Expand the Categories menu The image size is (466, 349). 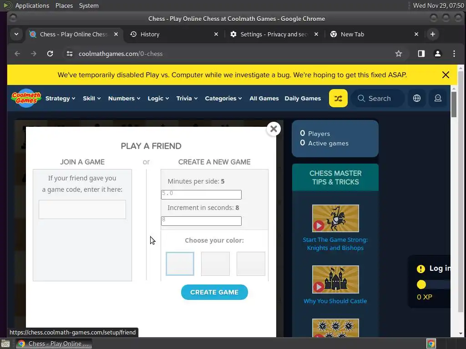pos(223,98)
